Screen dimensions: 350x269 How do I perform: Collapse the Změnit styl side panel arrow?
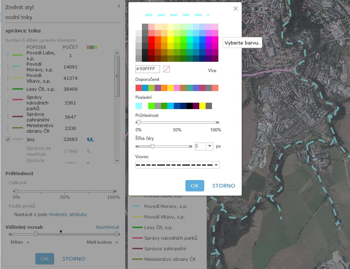click(x=119, y=6)
